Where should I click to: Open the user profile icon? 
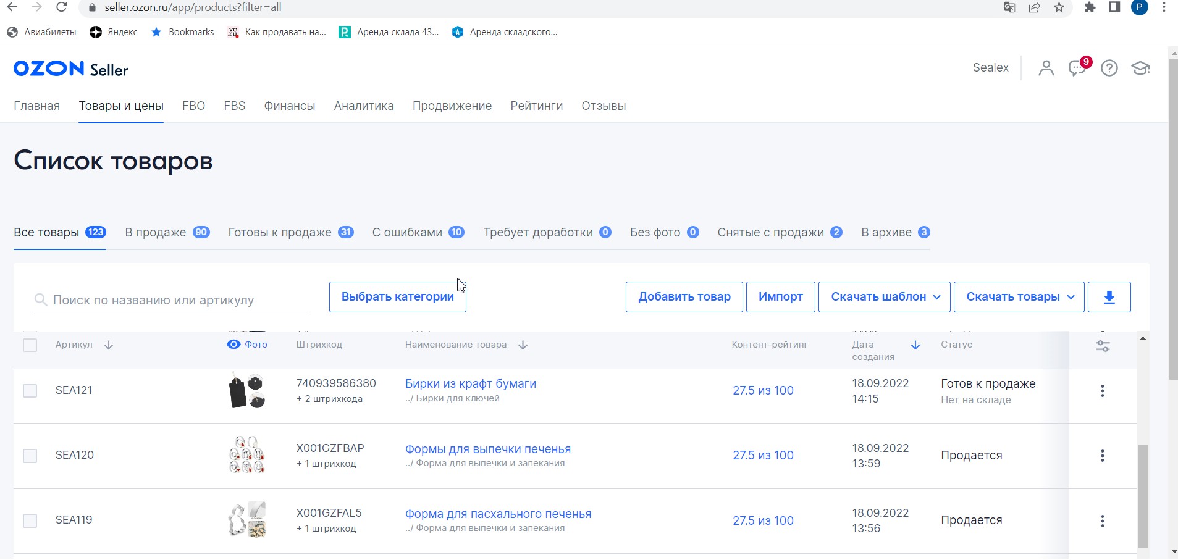(x=1046, y=68)
